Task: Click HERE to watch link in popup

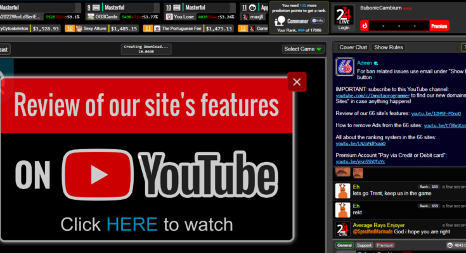Action: click(132, 225)
